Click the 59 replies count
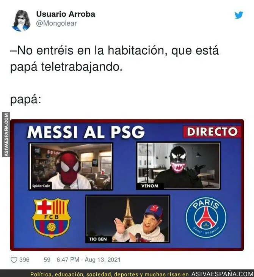254x277 pixels. 47,260
